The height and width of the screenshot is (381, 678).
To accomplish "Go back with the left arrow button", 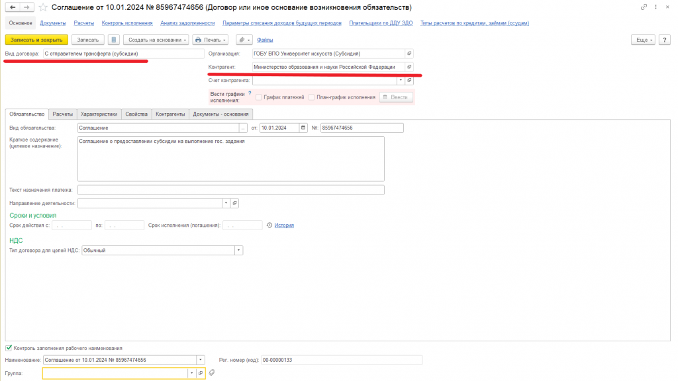I will pyautogui.click(x=13, y=7).
